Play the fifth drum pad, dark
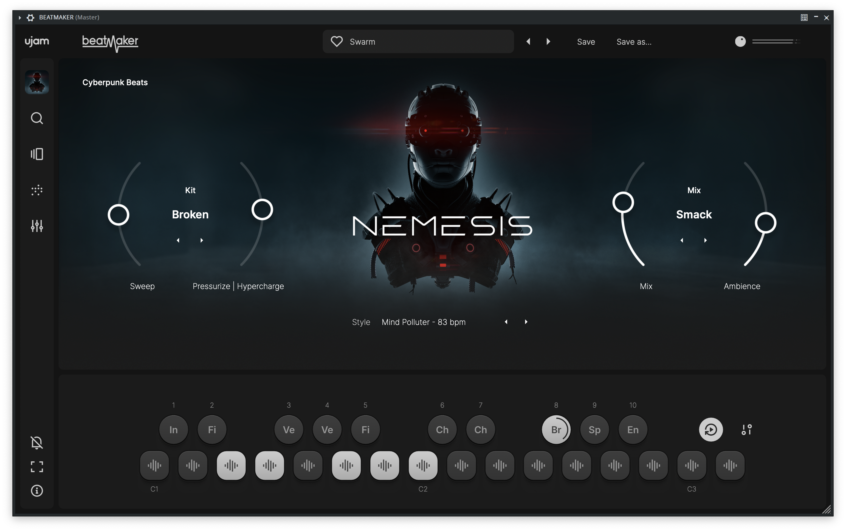This screenshot has width=846, height=531. click(x=308, y=466)
